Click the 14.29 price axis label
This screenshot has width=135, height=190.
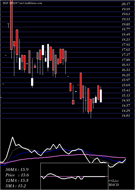pyautogui.click(x=126, y=111)
